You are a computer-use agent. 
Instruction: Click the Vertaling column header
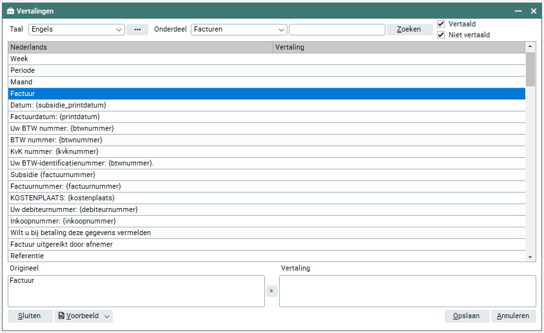pyautogui.click(x=398, y=47)
